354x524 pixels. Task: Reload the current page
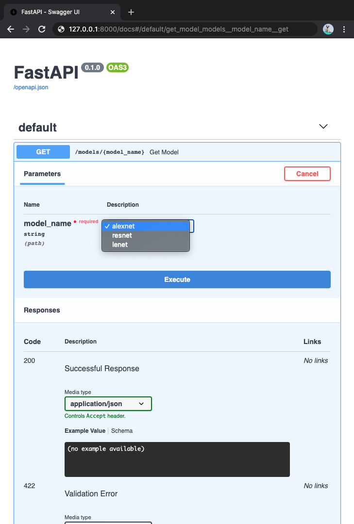(42, 29)
